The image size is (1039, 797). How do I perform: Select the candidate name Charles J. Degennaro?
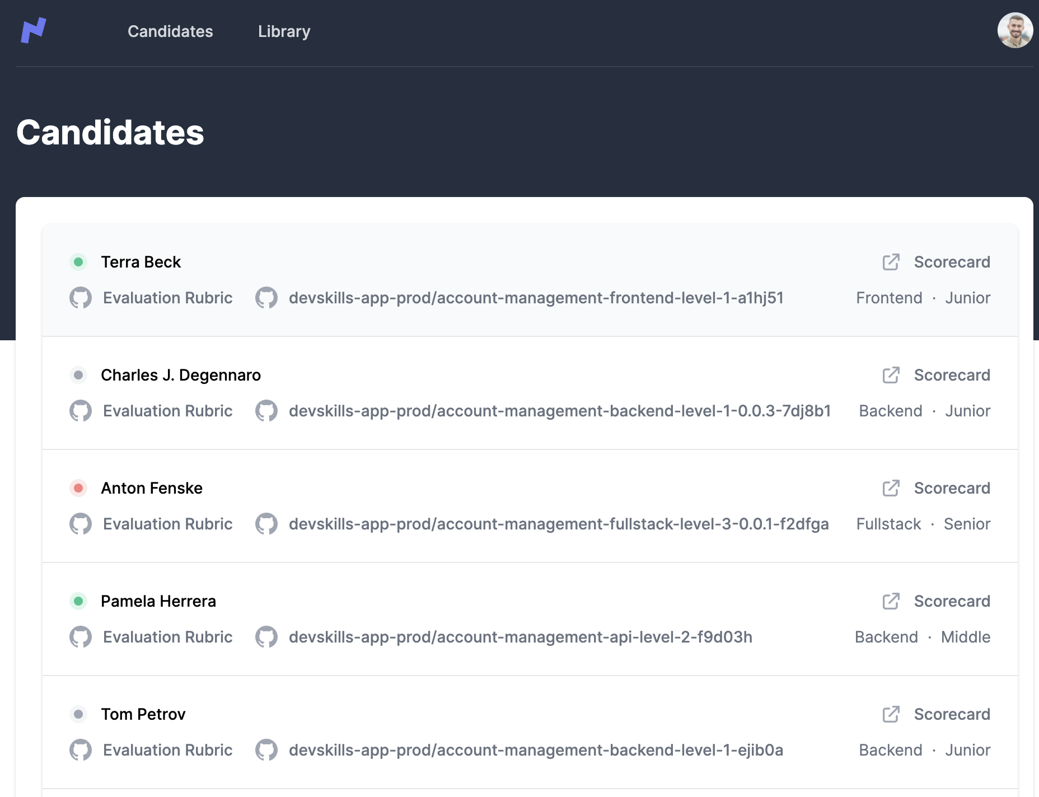tap(181, 375)
